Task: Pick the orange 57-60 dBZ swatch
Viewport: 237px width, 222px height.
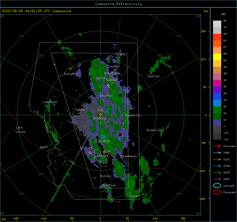Action: [x=217, y=44]
